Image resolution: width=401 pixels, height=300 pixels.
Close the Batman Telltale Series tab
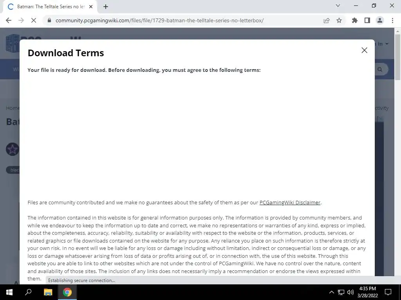tap(91, 7)
